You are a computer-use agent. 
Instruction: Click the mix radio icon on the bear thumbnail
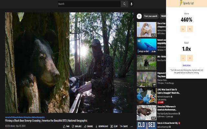(x=147, y=68)
